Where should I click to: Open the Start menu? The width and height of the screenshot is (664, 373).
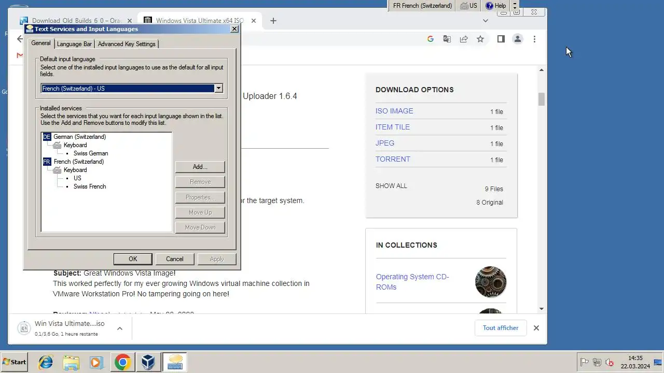15,362
